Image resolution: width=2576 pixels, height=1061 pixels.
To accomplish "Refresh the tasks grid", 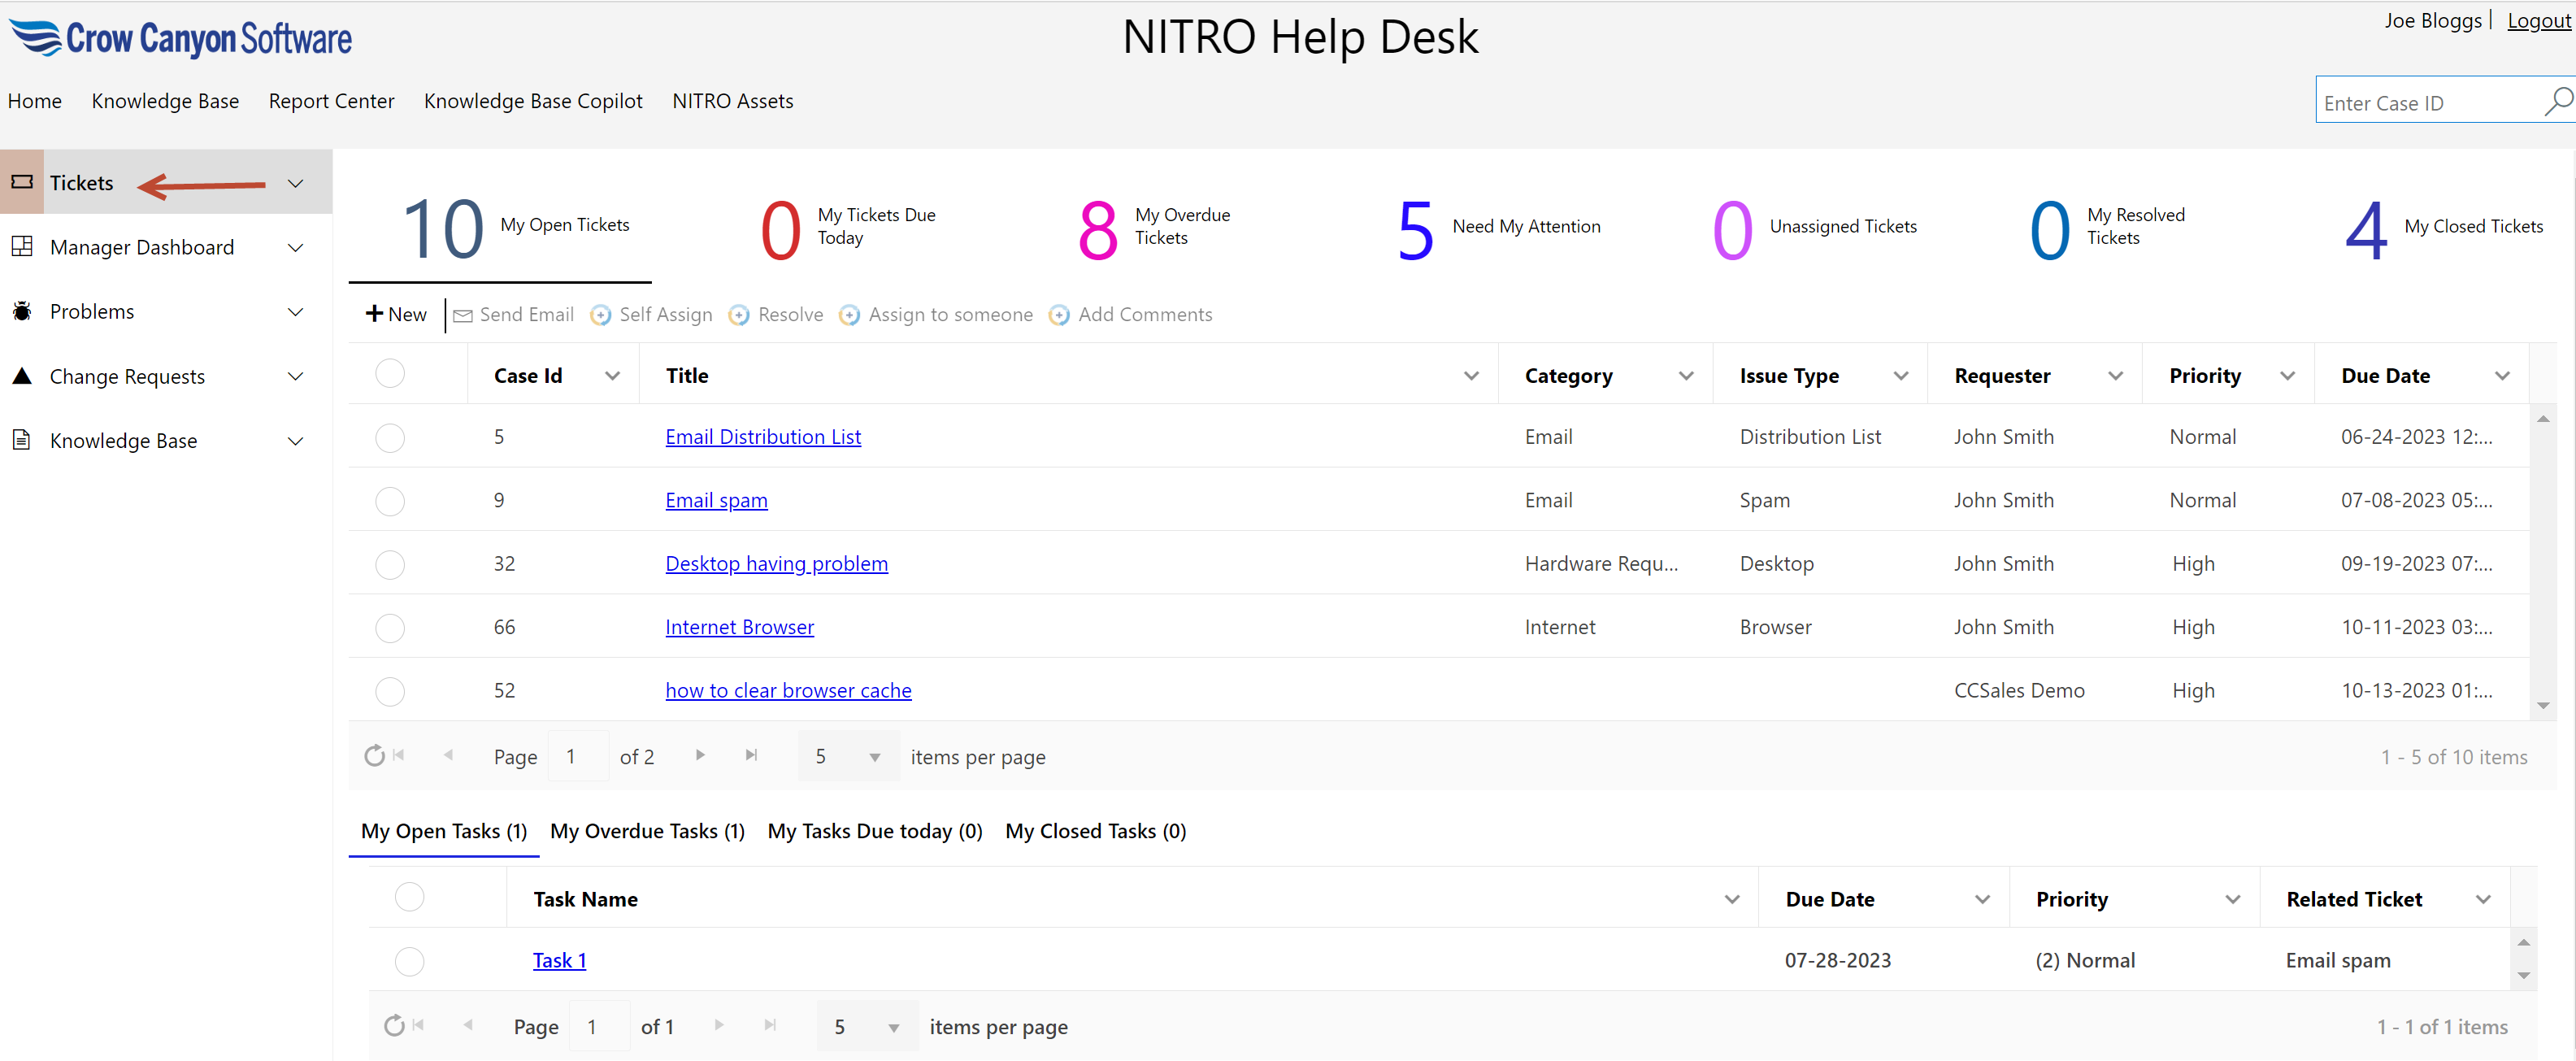I will pos(394,1025).
